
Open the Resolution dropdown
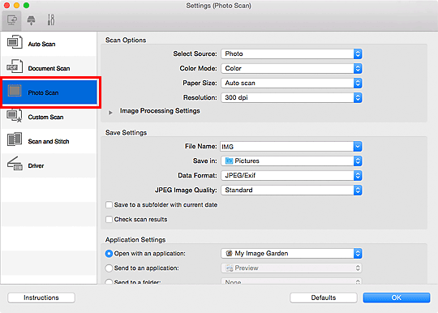tap(292, 97)
